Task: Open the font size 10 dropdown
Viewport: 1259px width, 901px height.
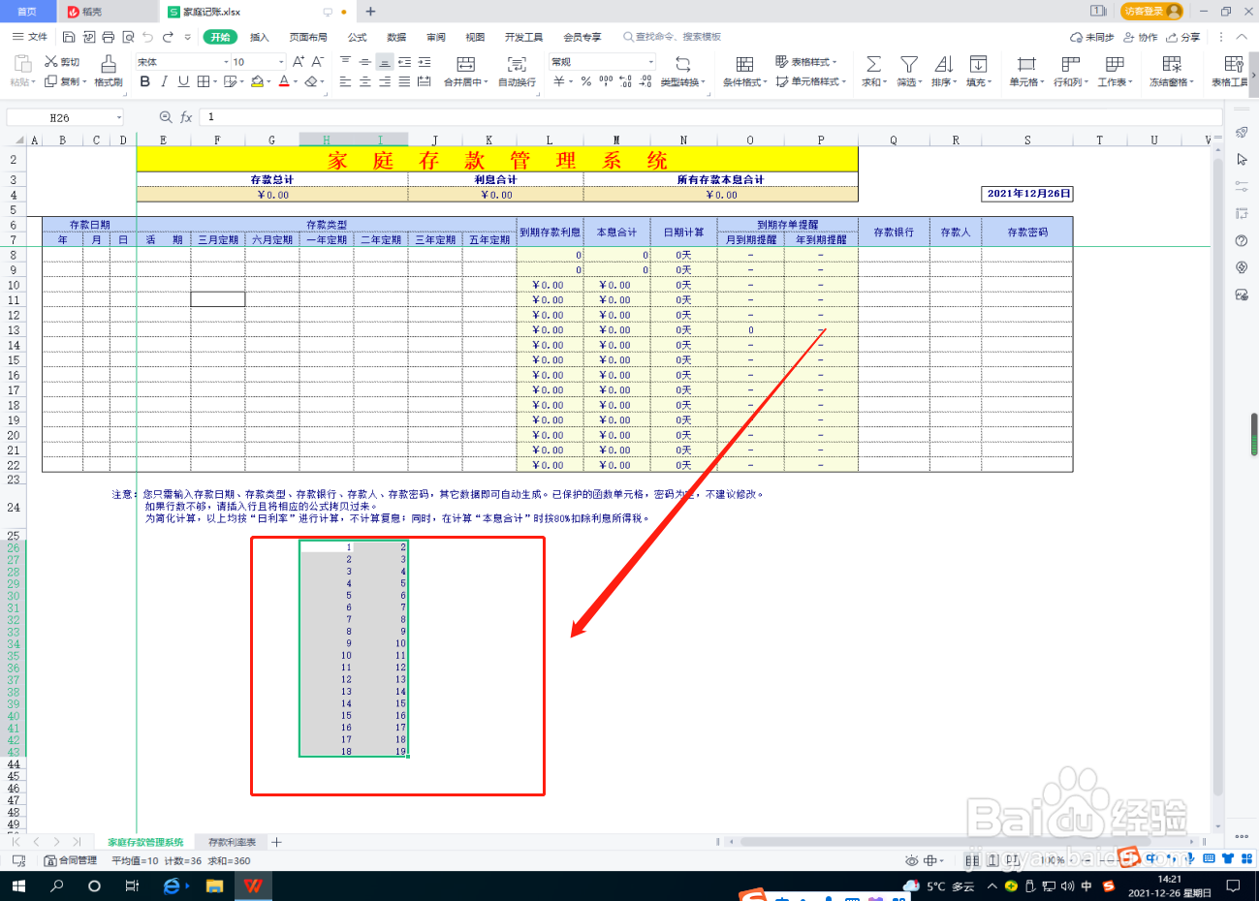Action: [281, 62]
